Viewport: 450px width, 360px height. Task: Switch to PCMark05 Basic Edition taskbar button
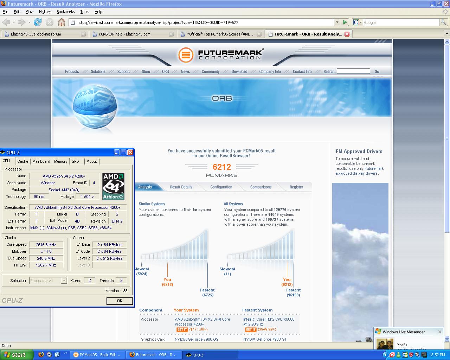[x=98, y=355]
